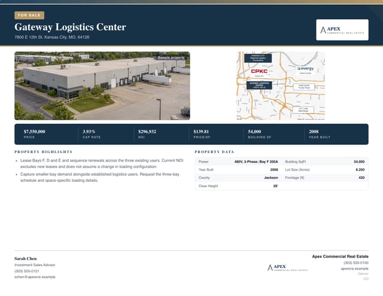383x296 pixels.
Task: Click the Apex logo in header card
Action: pos(342,30)
